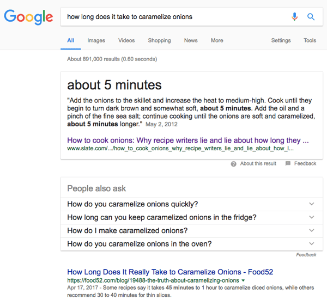Open the More menu
Viewport: 327px width, 306px height.
pyautogui.click(x=217, y=40)
